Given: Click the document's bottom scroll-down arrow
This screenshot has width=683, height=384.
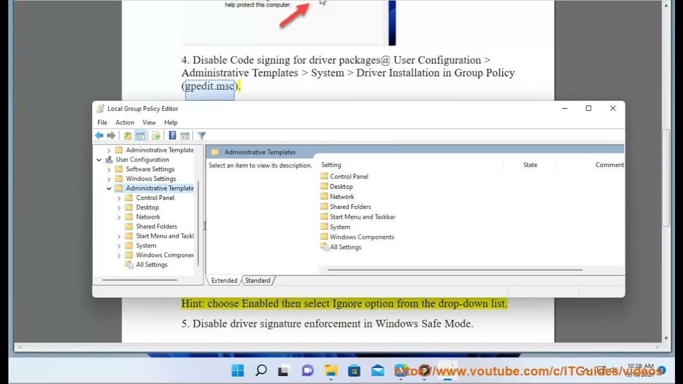Looking at the screenshot, I should [x=665, y=339].
